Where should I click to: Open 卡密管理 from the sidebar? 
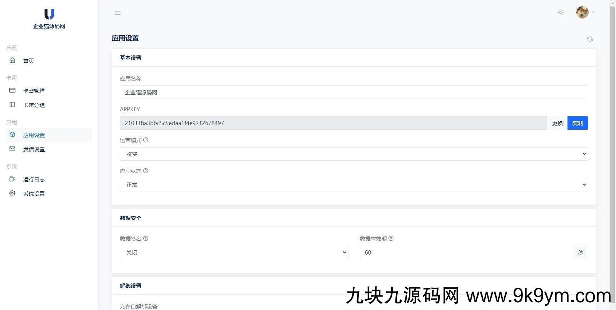34,91
